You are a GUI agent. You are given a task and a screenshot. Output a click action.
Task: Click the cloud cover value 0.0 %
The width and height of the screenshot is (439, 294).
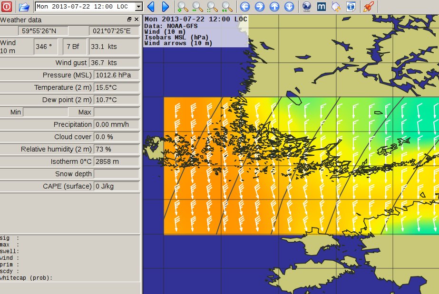(x=117, y=137)
